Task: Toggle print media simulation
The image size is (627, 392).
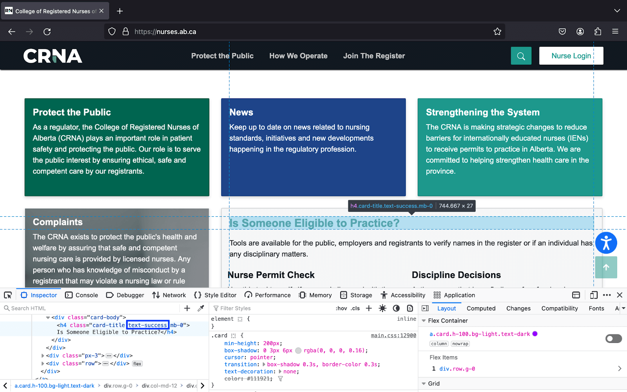Action: [410, 309]
